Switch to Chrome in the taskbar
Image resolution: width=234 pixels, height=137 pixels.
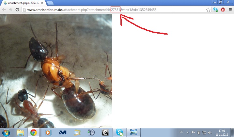tap(34, 132)
